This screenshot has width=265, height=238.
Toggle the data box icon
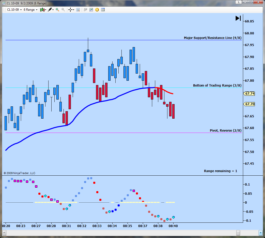click(x=78, y=10)
